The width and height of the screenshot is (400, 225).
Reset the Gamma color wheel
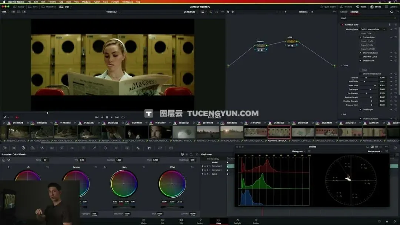(96, 167)
